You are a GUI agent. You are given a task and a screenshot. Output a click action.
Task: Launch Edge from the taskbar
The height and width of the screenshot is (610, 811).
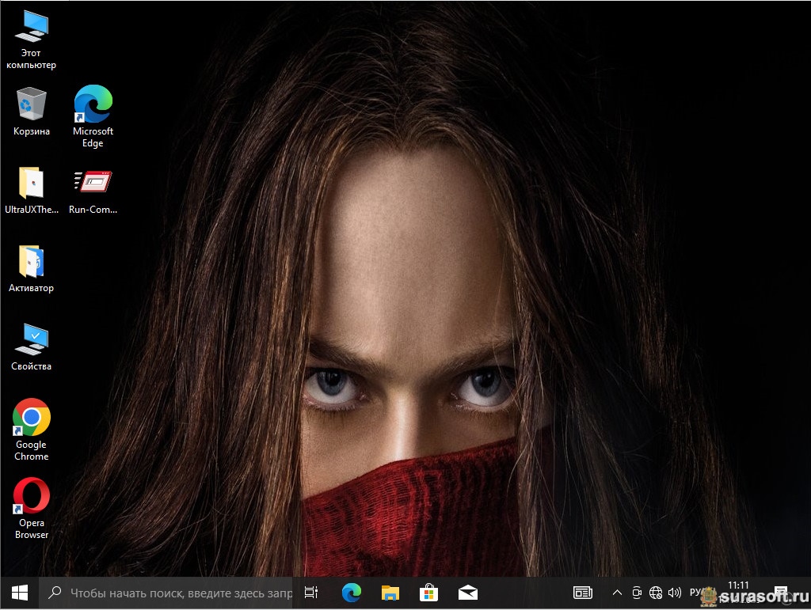point(351,592)
